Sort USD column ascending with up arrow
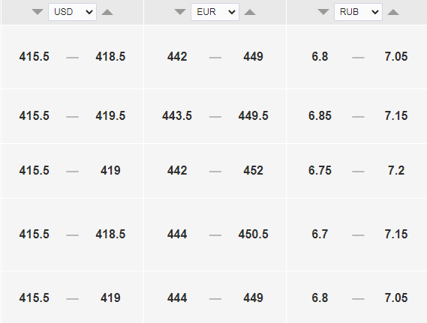The image size is (427, 323). coord(107,12)
